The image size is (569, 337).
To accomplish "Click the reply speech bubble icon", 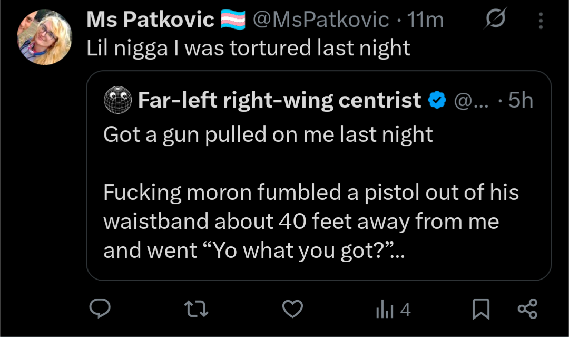I will [x=99, y=309].
